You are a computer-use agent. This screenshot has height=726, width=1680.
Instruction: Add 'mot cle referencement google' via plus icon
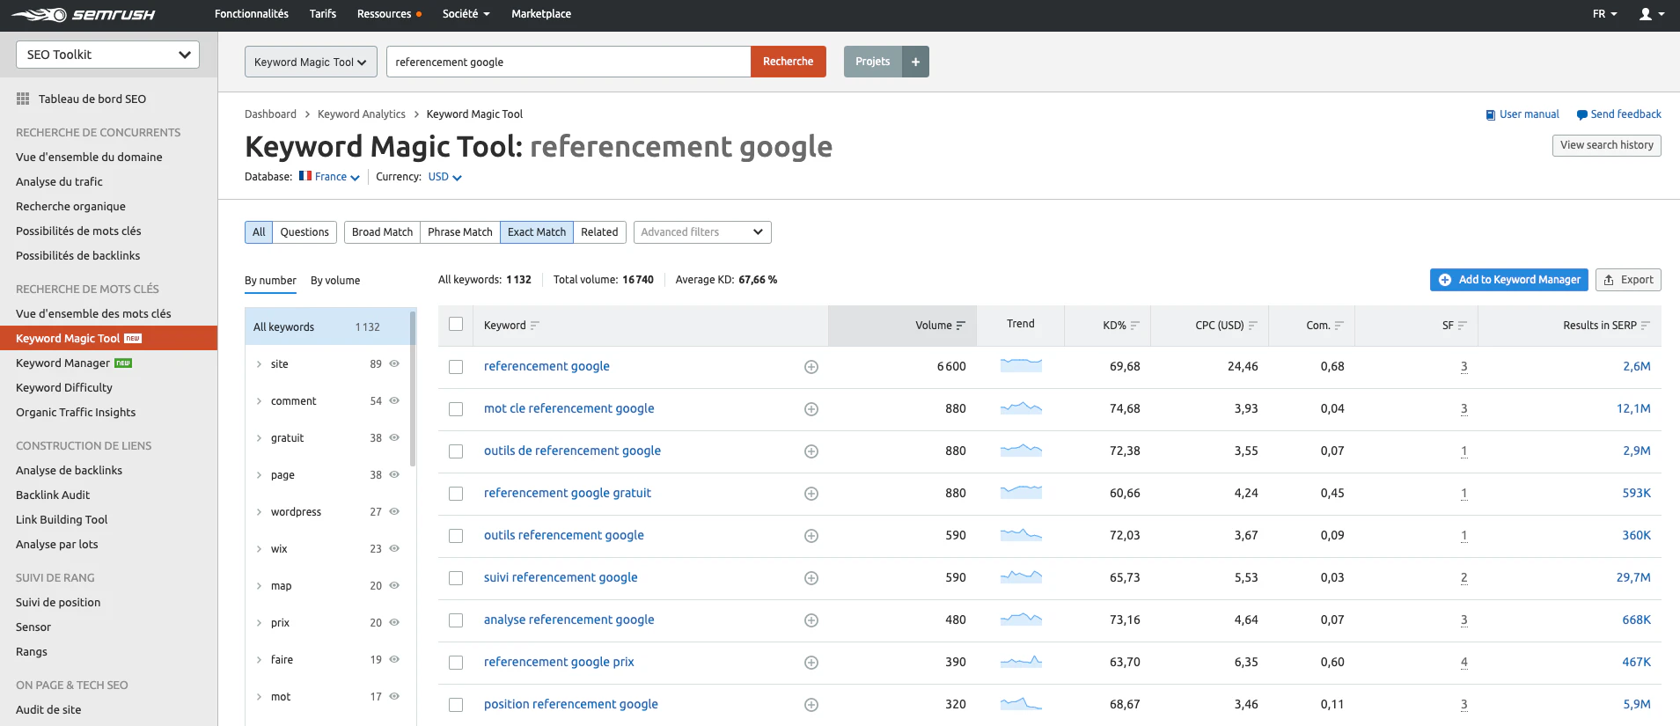(811, 409)
